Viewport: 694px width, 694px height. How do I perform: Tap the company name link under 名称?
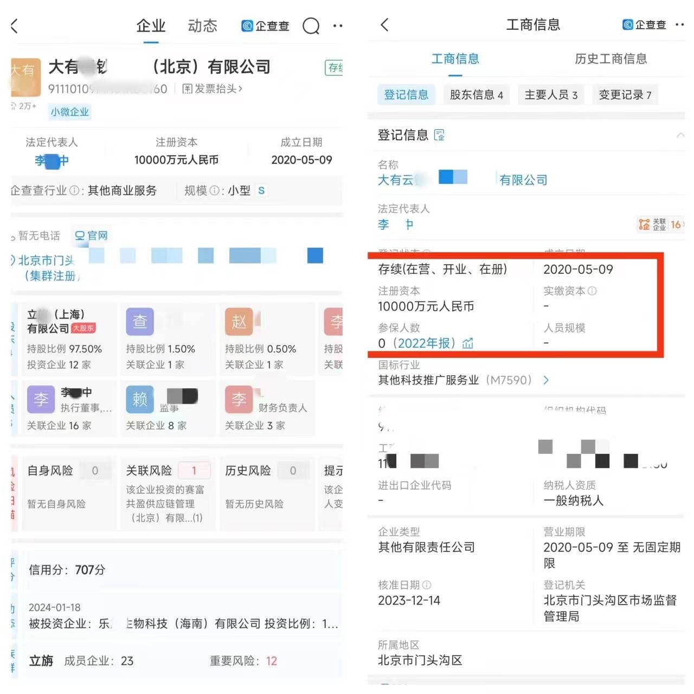[x=462, y=179]
